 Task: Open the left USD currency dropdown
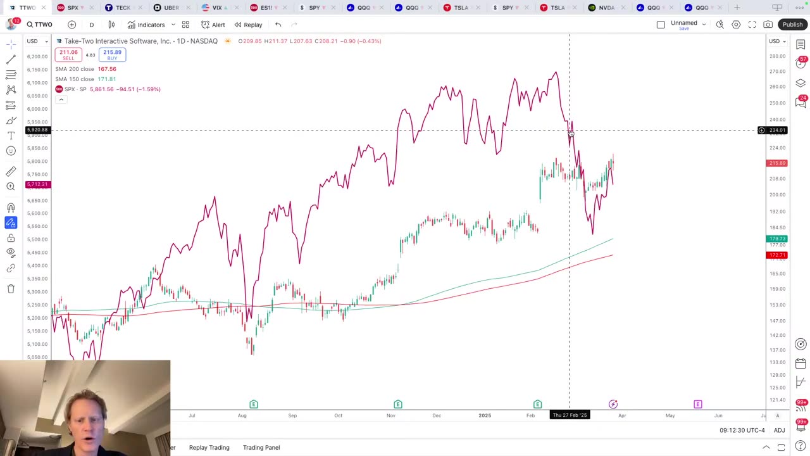(x=37, y=41)
